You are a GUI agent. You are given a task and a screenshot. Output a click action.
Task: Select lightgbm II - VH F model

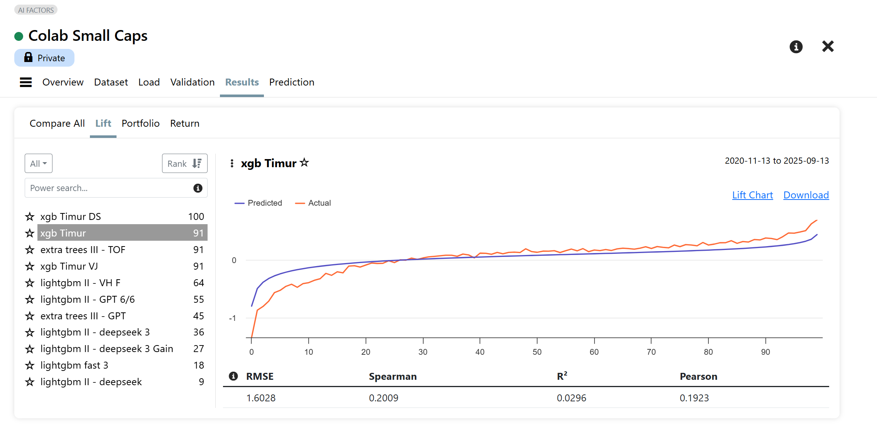click(x=80, y=283)
